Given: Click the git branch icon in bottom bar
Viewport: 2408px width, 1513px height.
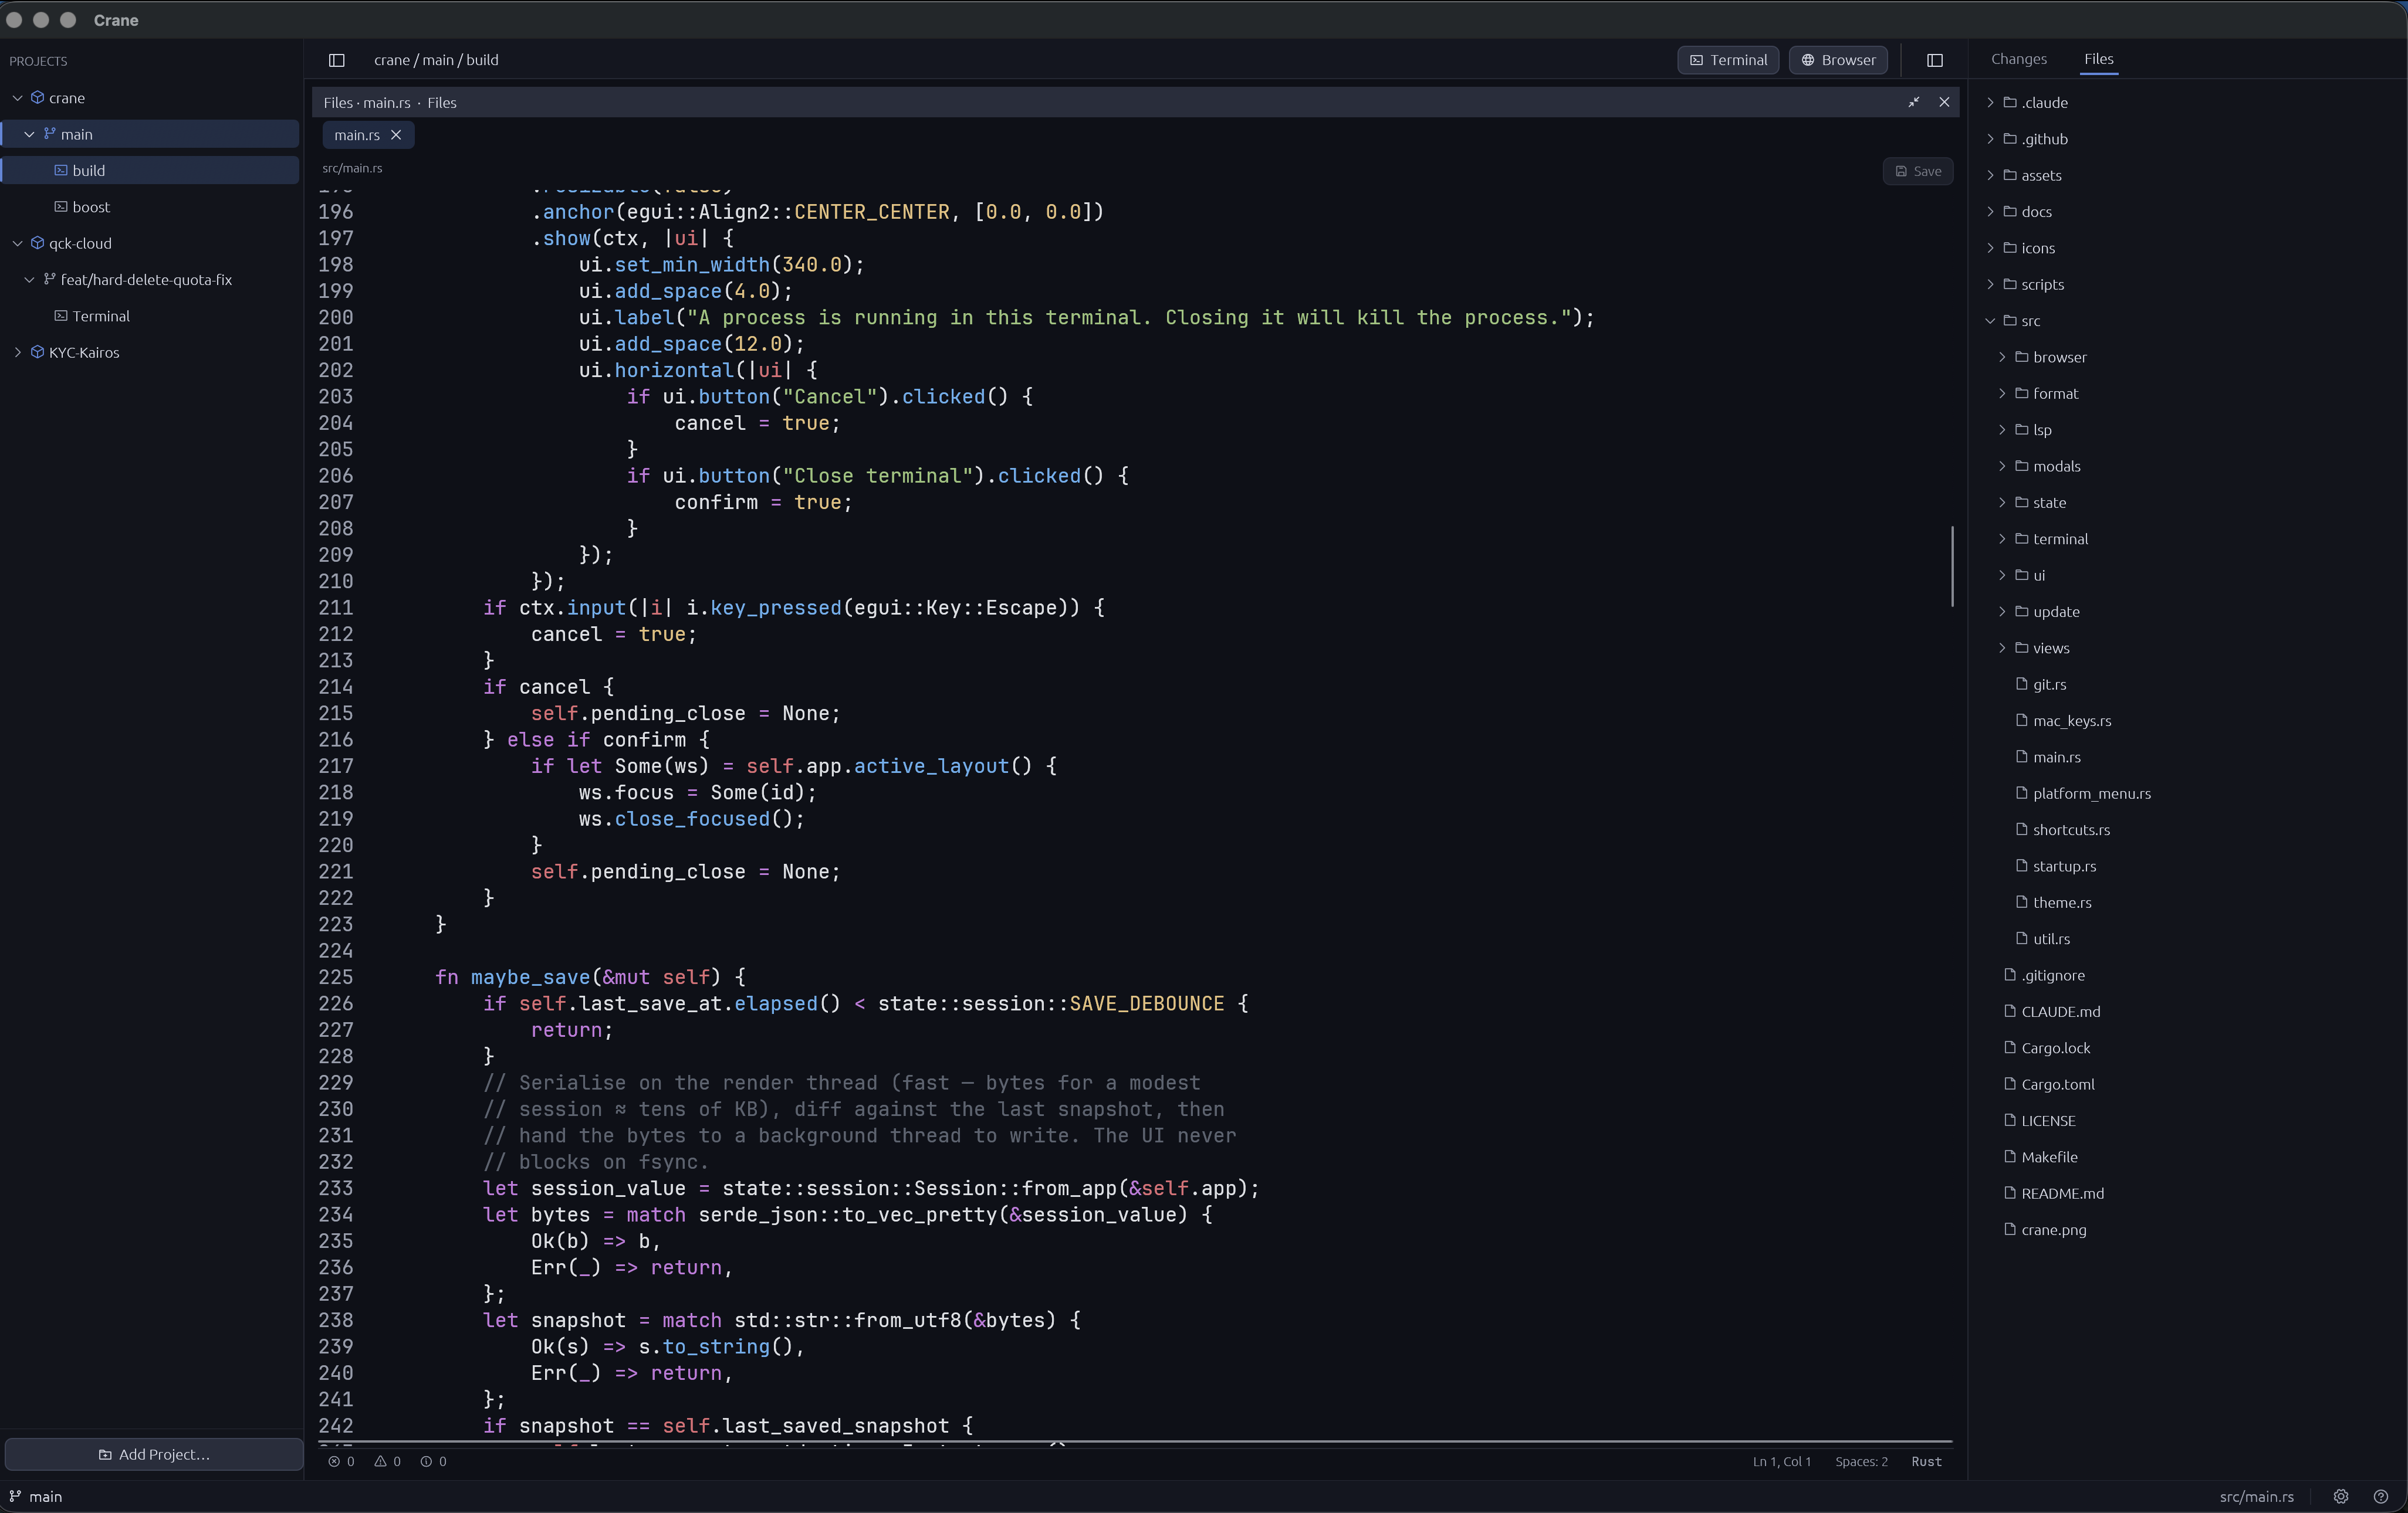Looking at the screenshot, I should pos(15,1496).
